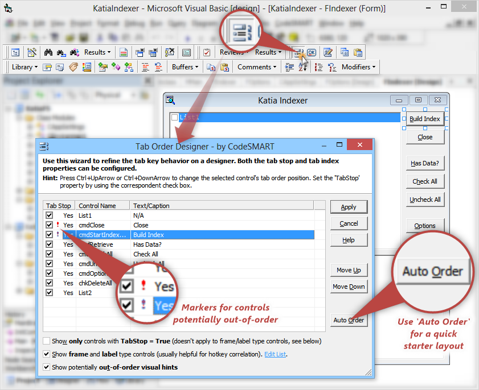The height and width of the screenshot is (390, 479).
Task: Click the tag label icon in Library toolbar
Action: pyautogui.click(x=73, y=67)
